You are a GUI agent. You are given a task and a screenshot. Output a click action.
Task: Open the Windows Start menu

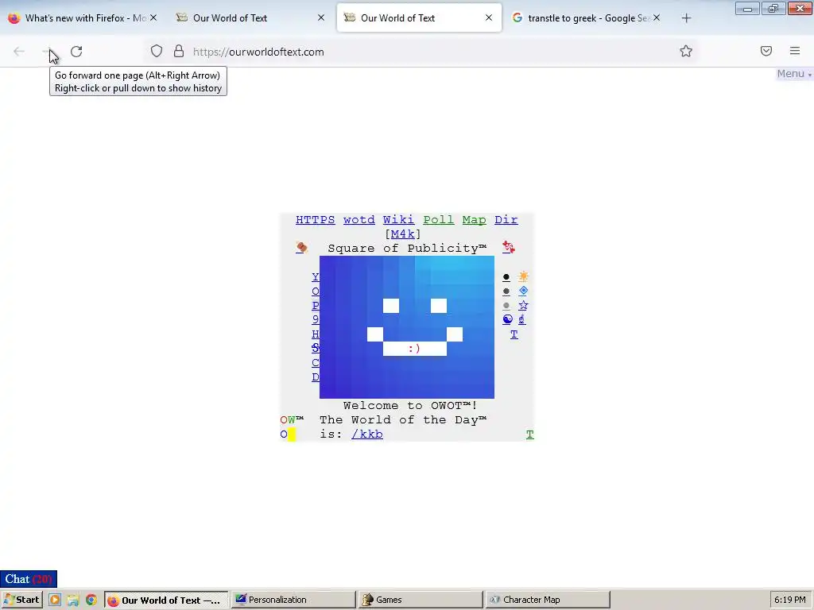[x=21, y=600]
